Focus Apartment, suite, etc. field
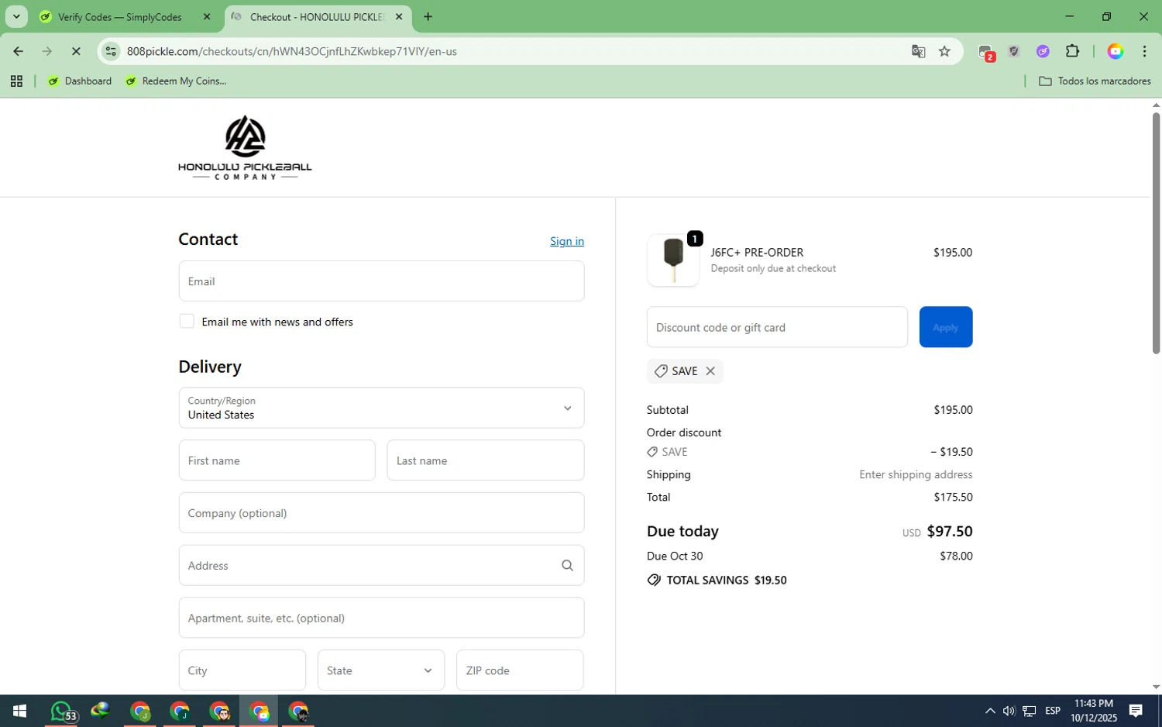 pyautogui.click(x=381, y=618)
